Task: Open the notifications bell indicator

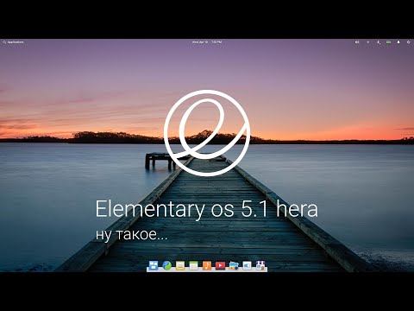Action: pos(398,42)
